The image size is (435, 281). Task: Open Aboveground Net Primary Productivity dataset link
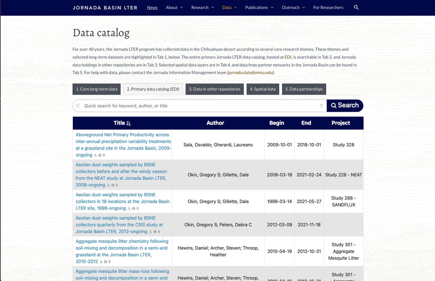pos(123,145)
